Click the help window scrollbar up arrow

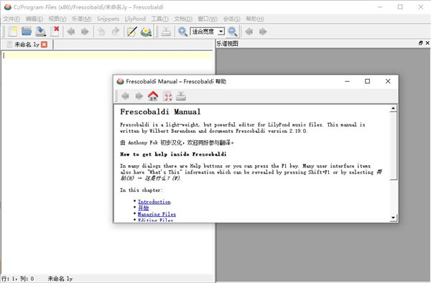point(394,108)
